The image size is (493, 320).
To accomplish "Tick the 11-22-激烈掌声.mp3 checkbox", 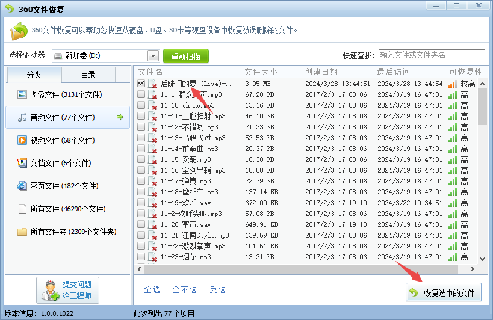I will coord(141,246).
